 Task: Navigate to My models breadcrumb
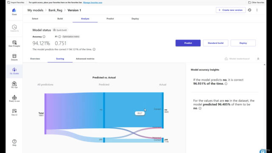pyautogui.click(x=35, y=10)
